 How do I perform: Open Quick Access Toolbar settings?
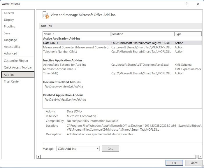pyautogui.click(x=18, y=68)
